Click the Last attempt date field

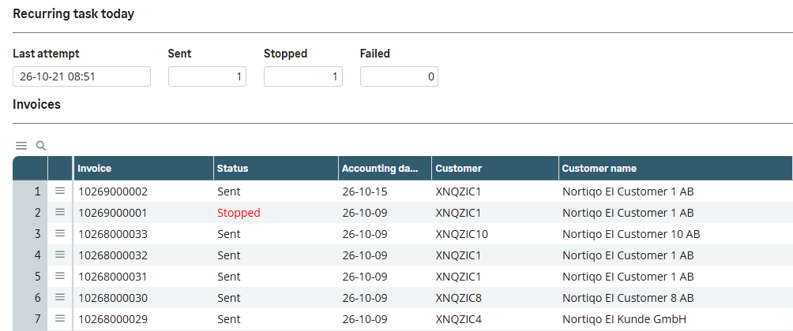coord(81,76)
